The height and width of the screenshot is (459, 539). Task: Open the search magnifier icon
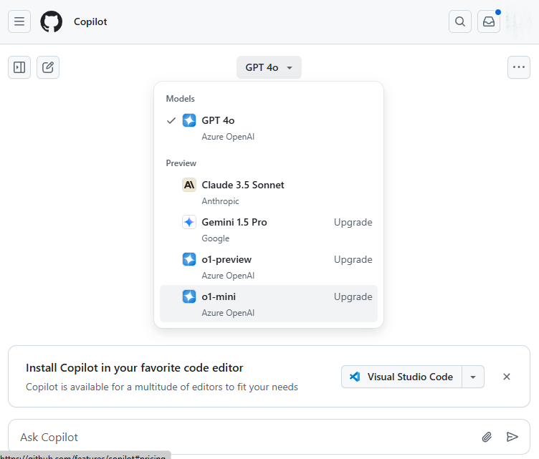click(460, 21)
